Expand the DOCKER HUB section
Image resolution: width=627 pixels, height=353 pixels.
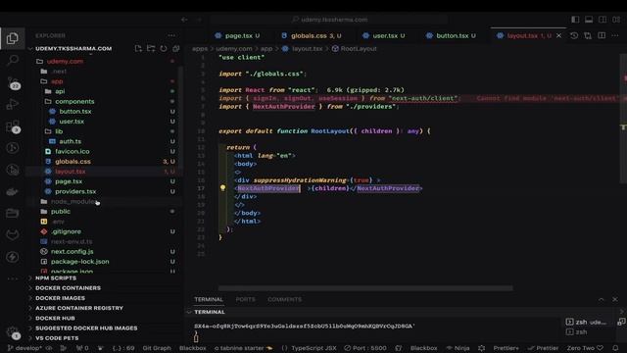[x=55, y=318]
